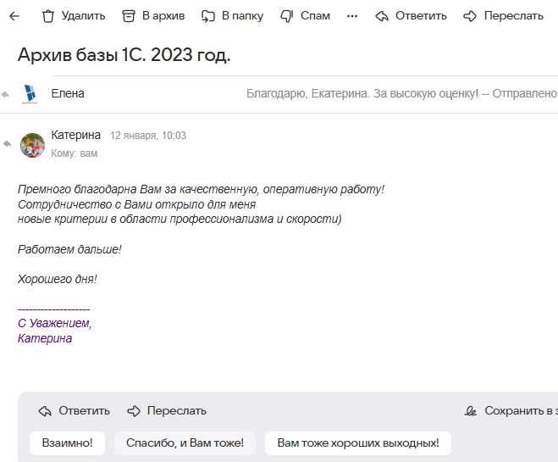Expand the collapsed message from Елена
Screen dimensions: 558x462
pyautogui.click(x=279, y=94)
